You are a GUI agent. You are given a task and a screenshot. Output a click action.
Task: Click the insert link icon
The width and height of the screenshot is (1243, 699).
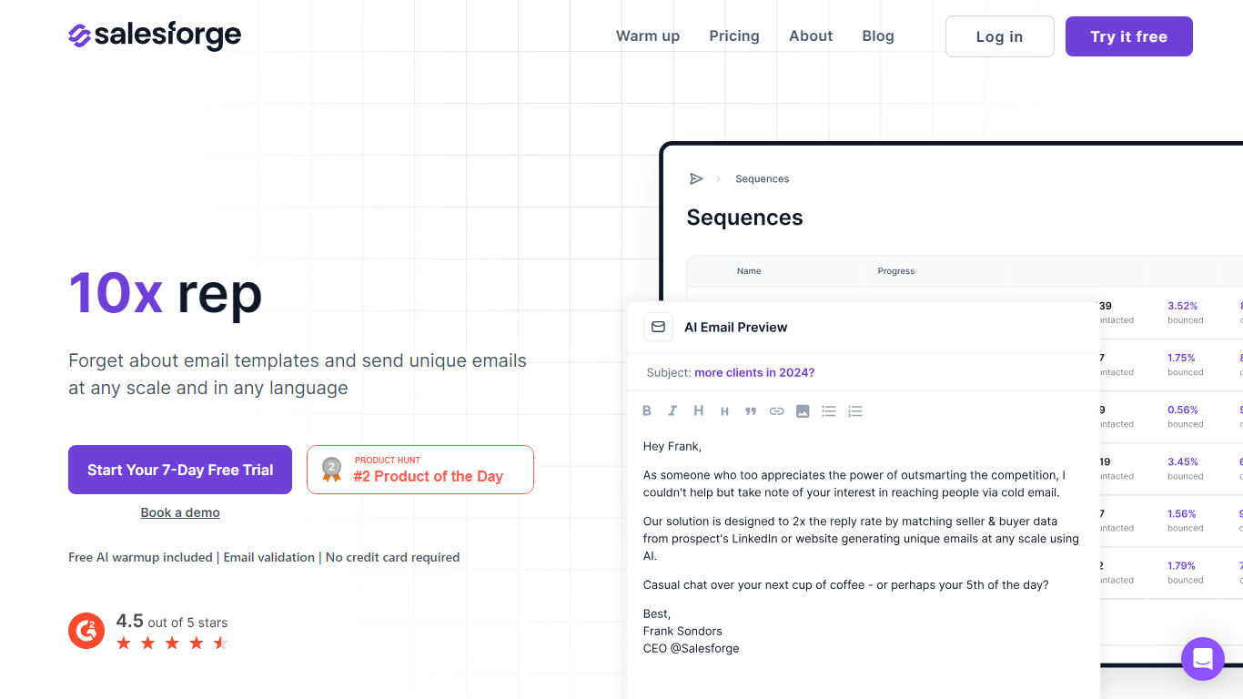776,411
